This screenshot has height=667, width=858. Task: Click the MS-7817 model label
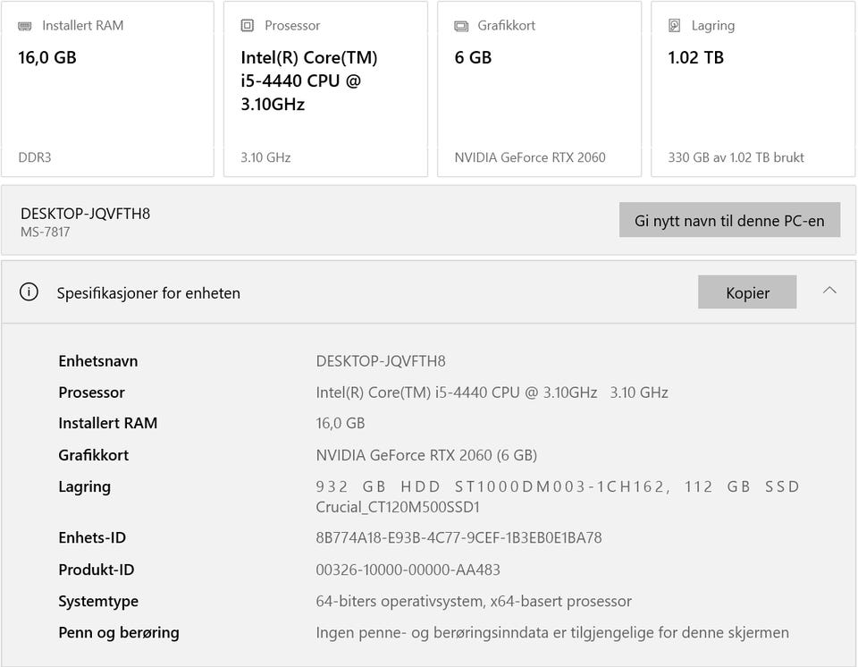[46, 232]
